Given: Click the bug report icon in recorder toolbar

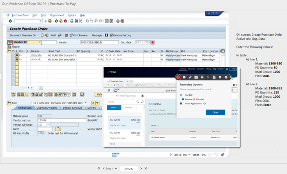Looking at the screenshot, I should 202,77.
